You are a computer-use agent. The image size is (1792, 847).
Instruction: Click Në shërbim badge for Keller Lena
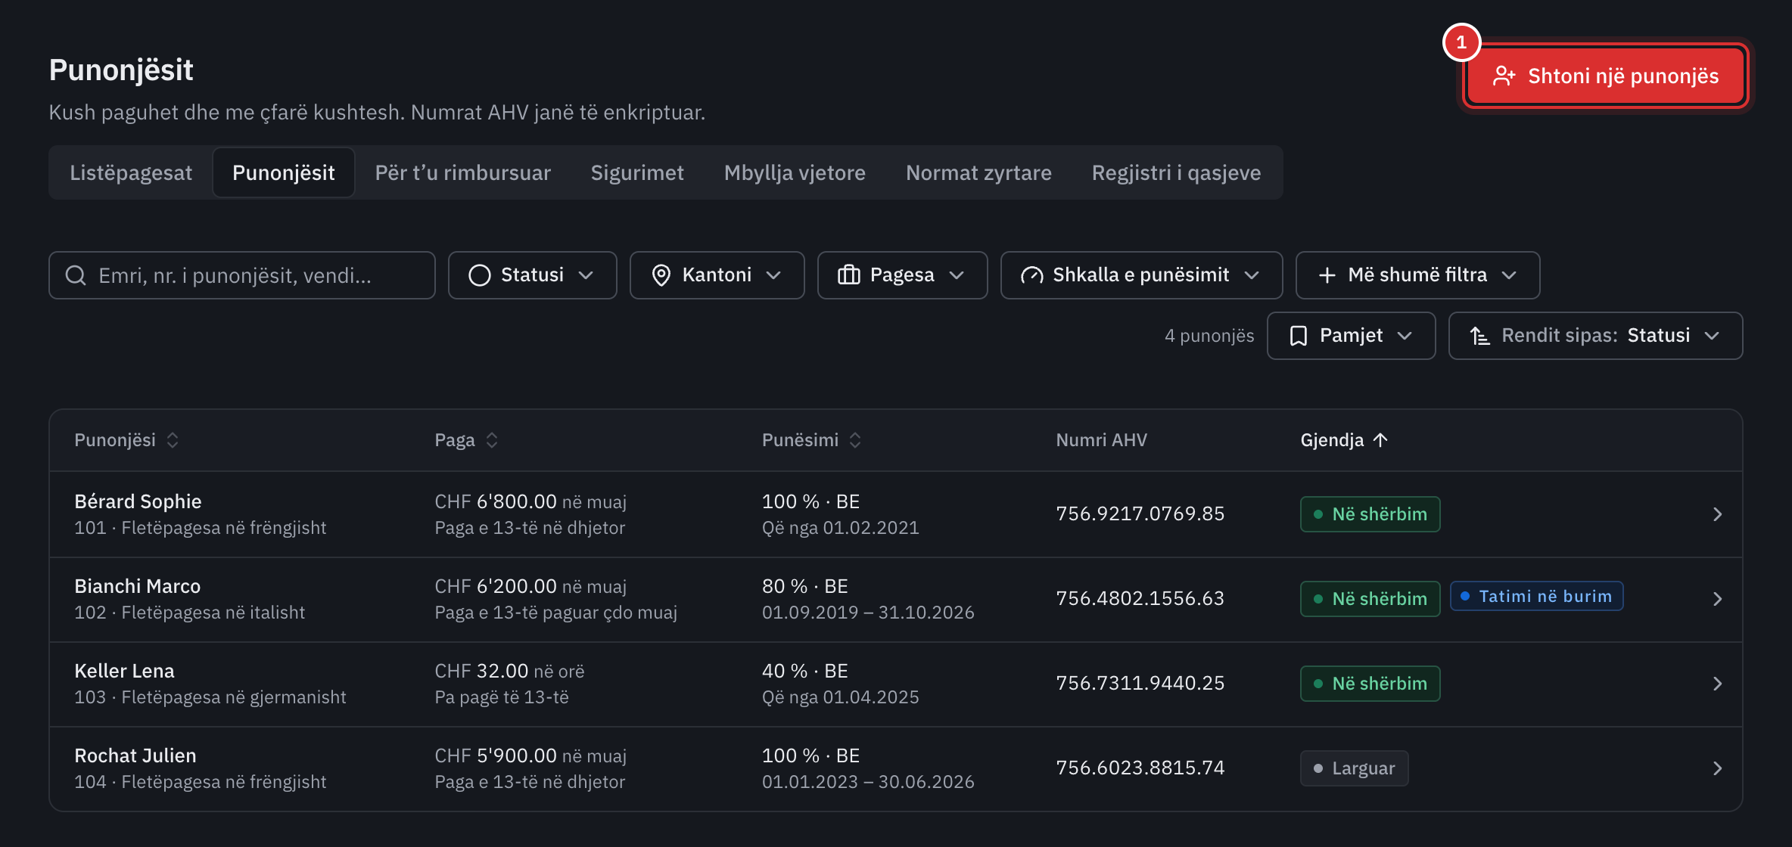pyautogui.click(x=1370, y=684)
